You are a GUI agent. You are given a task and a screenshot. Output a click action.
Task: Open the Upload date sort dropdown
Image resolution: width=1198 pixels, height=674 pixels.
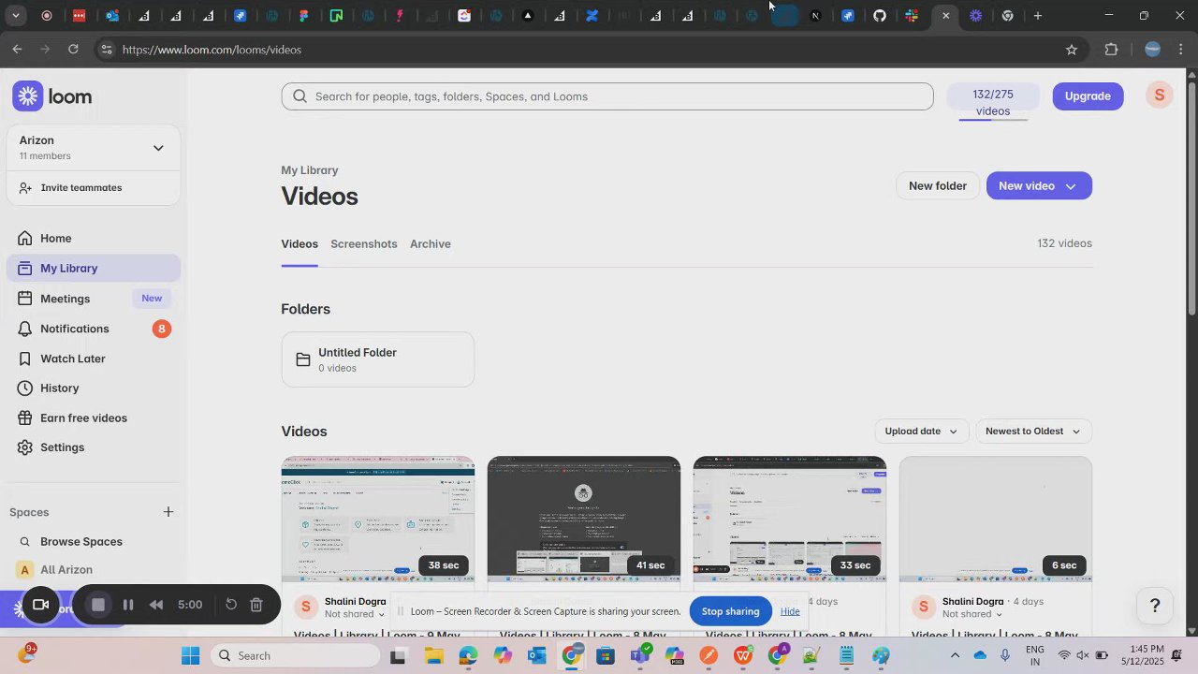pos(921,432)
